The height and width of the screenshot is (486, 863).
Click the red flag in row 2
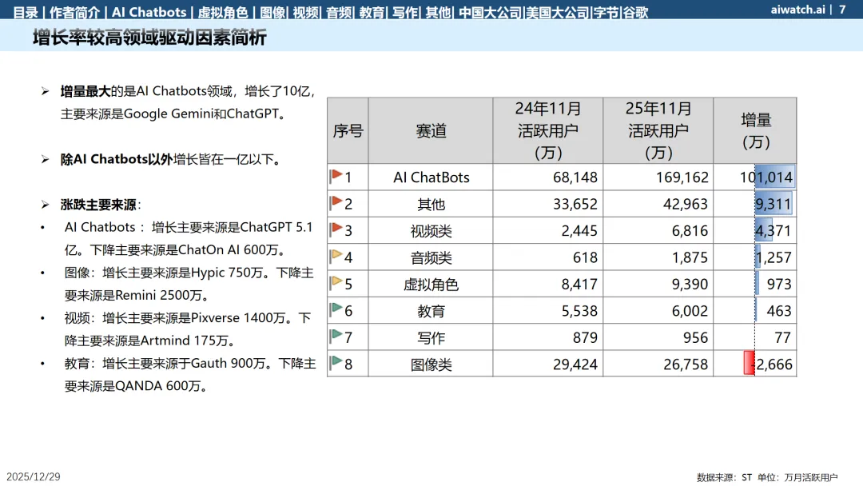point(336,202)
